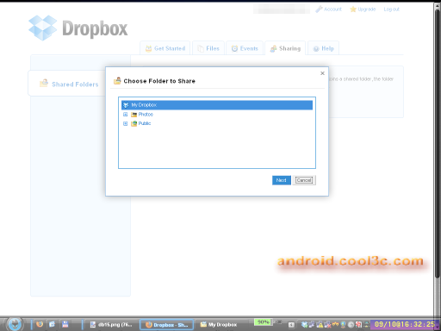The height and width of the screenshot is (331, 441).
Task: Click the page vertical scrollbar
Action: click(x=438, y=144)
